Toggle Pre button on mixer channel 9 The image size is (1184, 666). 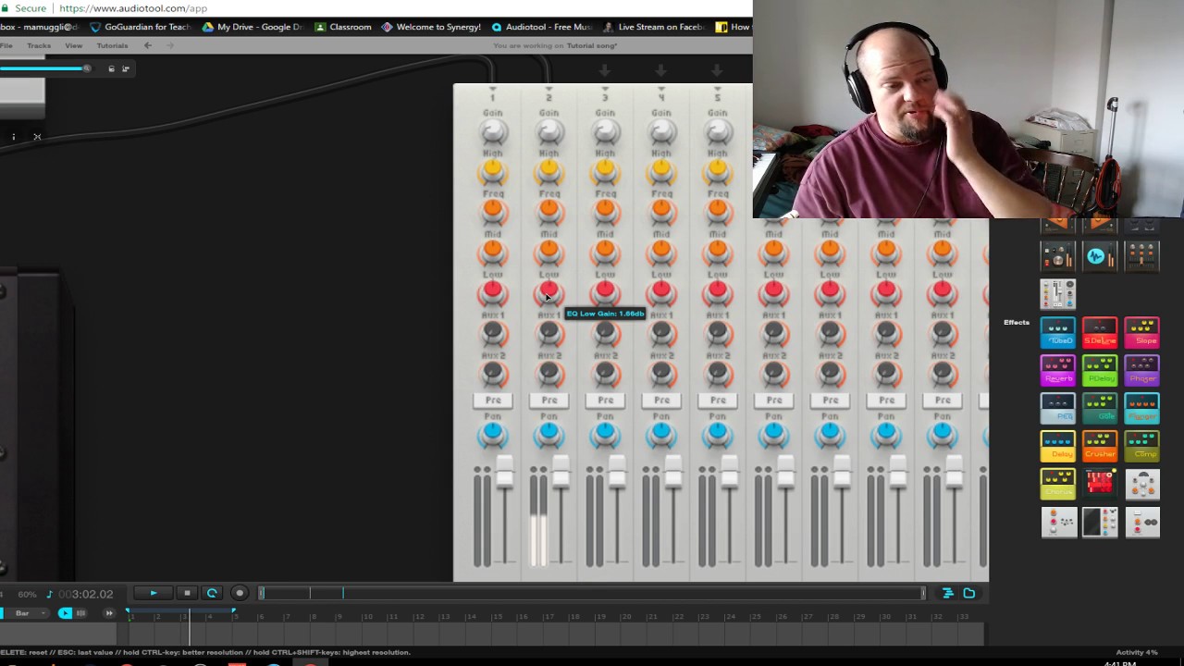click(943, 401)
